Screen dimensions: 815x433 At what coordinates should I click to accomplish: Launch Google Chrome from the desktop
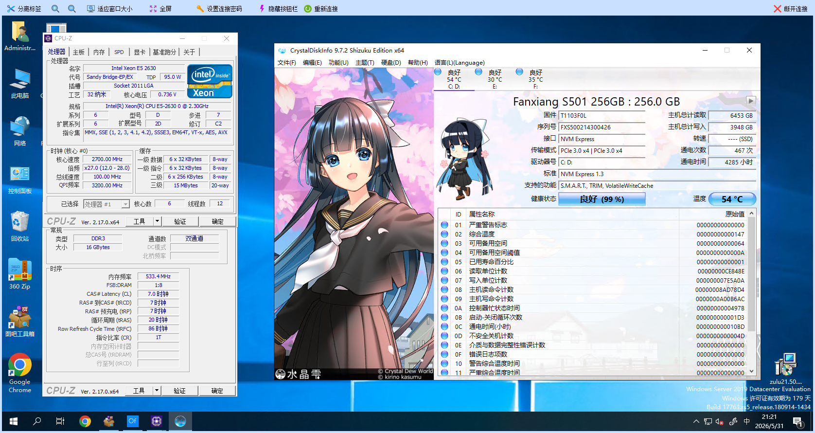20,373
